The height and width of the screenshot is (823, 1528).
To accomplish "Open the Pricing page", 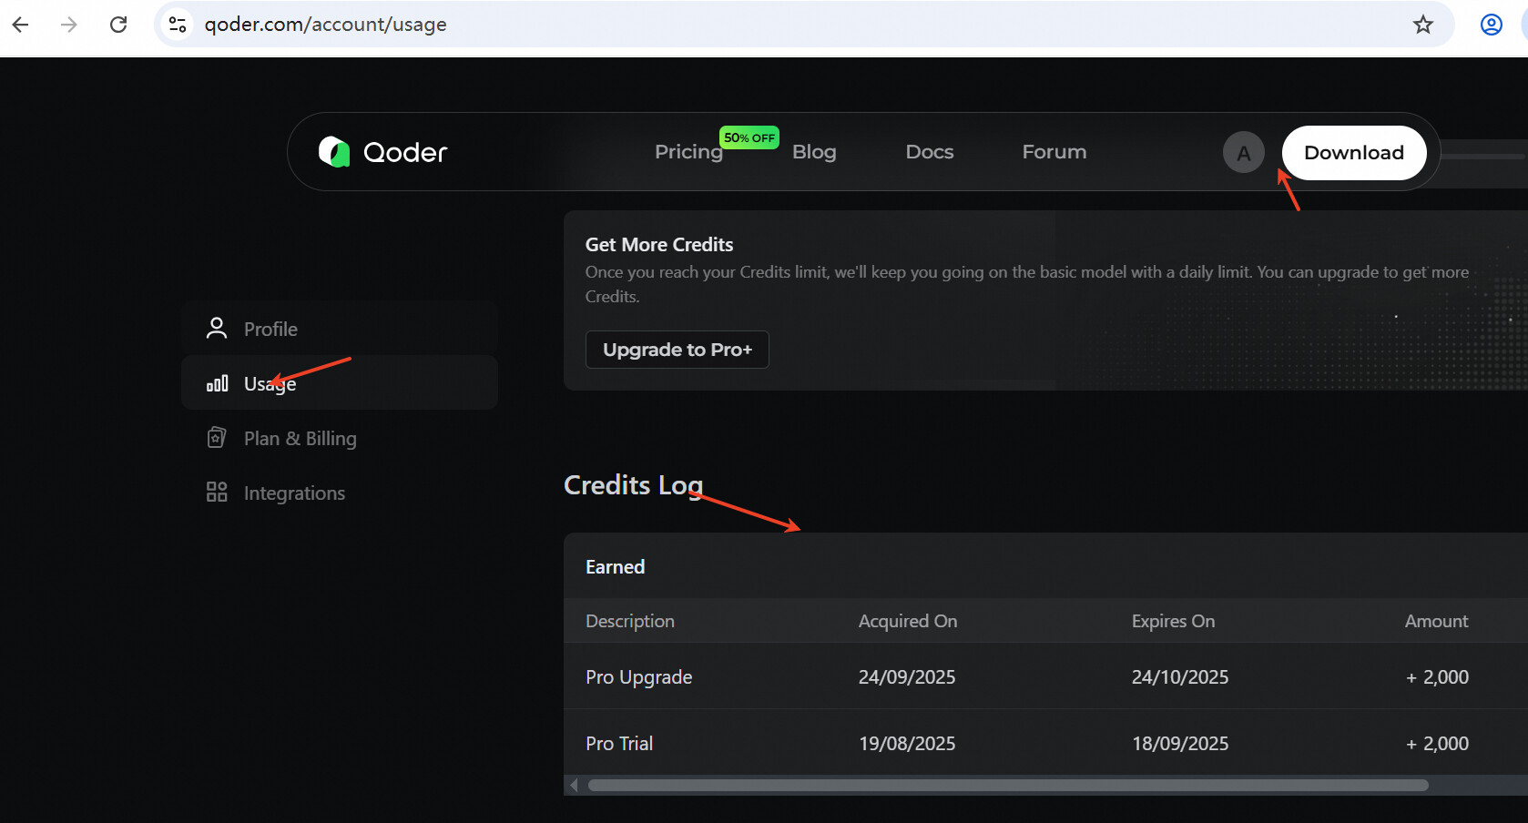I will pyautogui.click(x=688, y=152).
